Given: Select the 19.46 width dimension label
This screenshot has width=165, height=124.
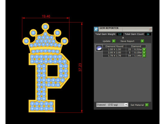Looking at the screenshot, I should pyautogui.click(x=46, y=16).
